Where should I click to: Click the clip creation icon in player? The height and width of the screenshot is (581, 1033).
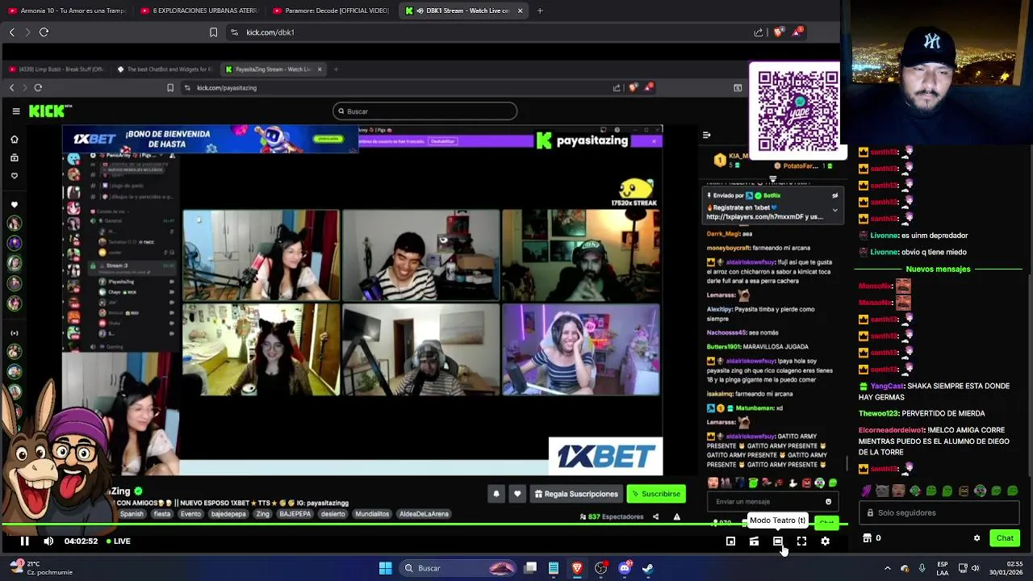click(754, 541)
